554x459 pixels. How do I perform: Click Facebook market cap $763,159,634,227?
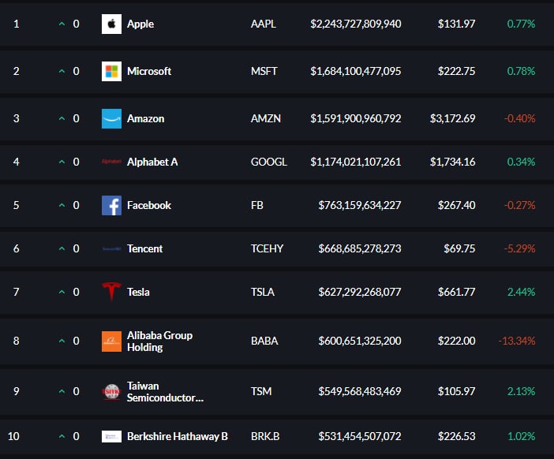(x=360, y=206)
